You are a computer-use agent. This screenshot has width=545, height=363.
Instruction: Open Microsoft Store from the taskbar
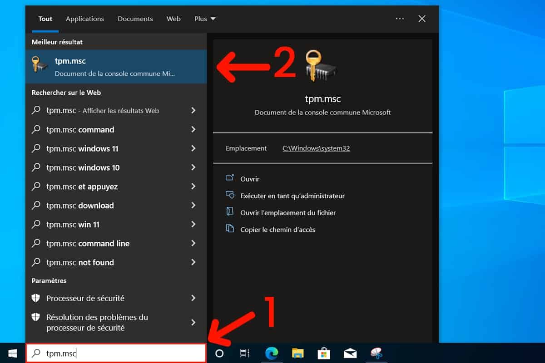(x=324, y=353)
